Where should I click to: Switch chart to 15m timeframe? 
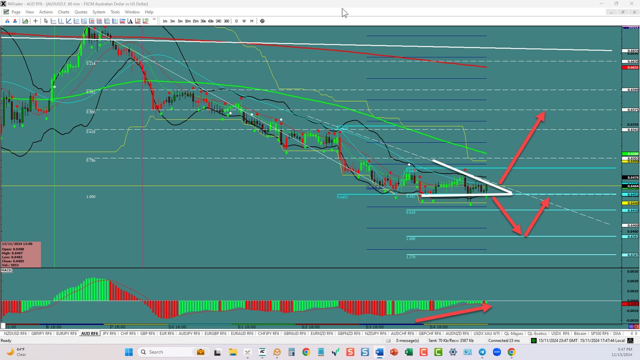click(x=195, y=21)
